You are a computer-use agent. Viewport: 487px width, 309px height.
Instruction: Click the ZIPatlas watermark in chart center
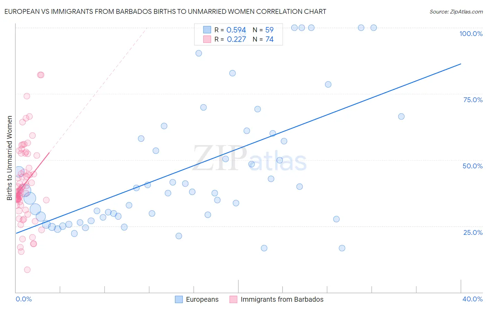[249, 159]
